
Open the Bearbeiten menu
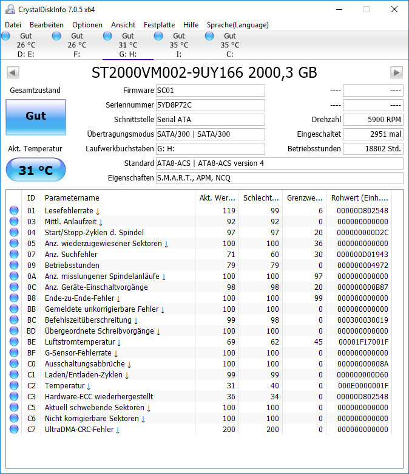pos(47,25)
